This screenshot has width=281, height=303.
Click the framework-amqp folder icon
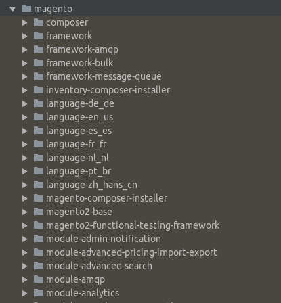(x=39, y=49)
